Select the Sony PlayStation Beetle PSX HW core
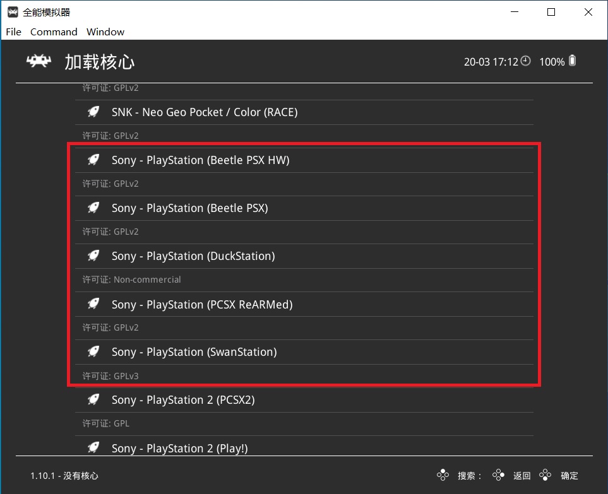608x494 pixels. (x=200, y=160)
